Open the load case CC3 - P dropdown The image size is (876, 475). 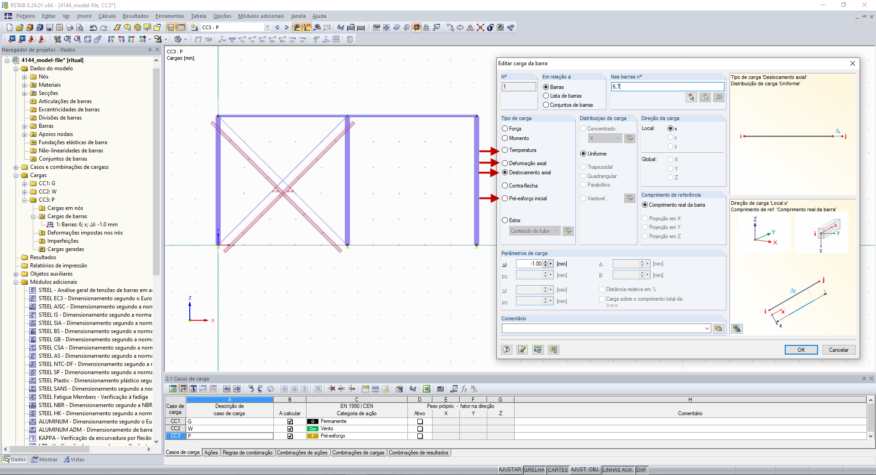point(267,27)
